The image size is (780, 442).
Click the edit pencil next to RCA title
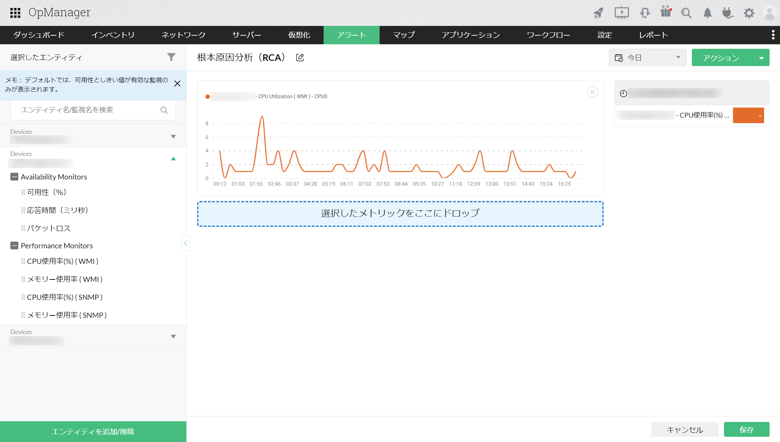[x=300, y=58]
